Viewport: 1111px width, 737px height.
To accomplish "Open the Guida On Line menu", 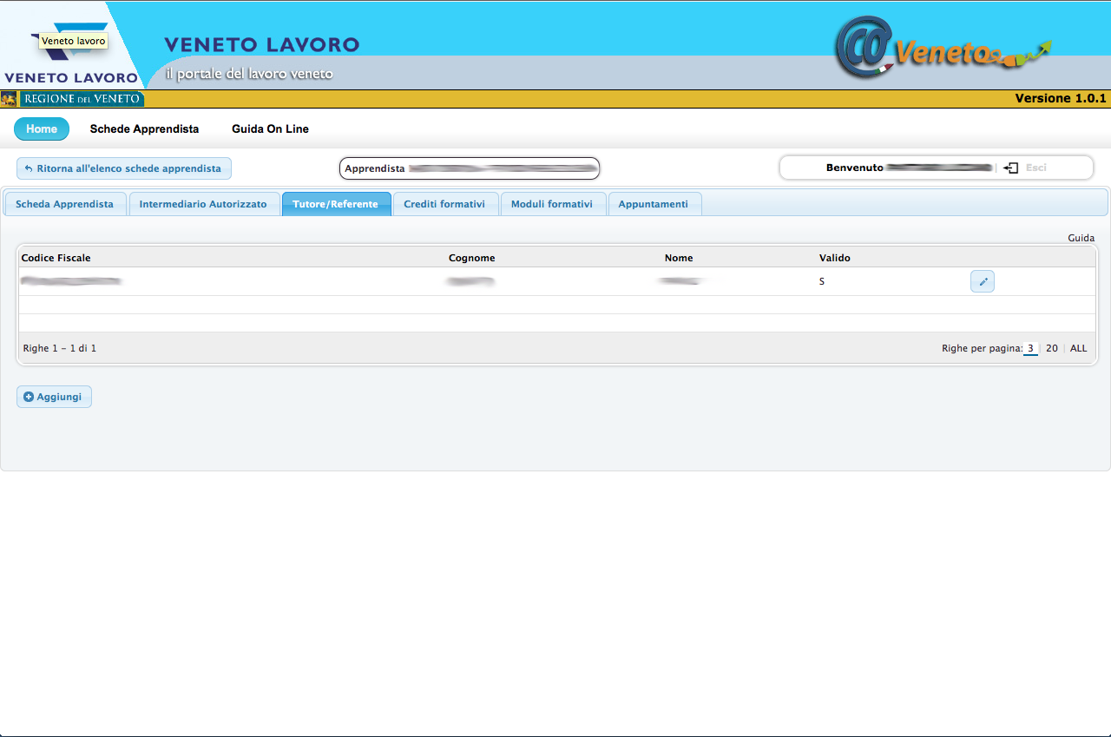I will pyautogui.click(x=270, y=128).
